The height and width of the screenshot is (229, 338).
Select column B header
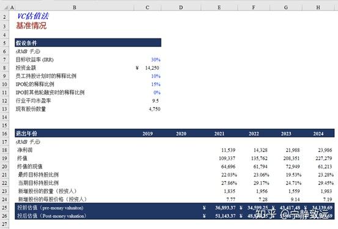pos(75,7)
